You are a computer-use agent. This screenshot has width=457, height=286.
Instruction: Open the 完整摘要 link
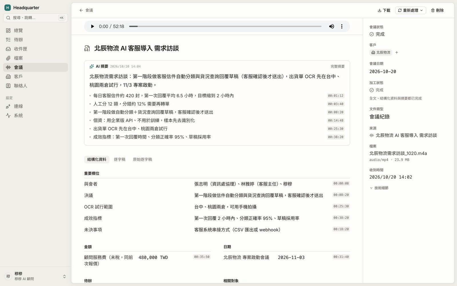(x=337, y=66)
